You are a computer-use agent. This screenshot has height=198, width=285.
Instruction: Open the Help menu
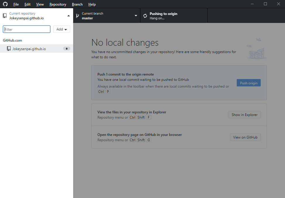point(92,4)
